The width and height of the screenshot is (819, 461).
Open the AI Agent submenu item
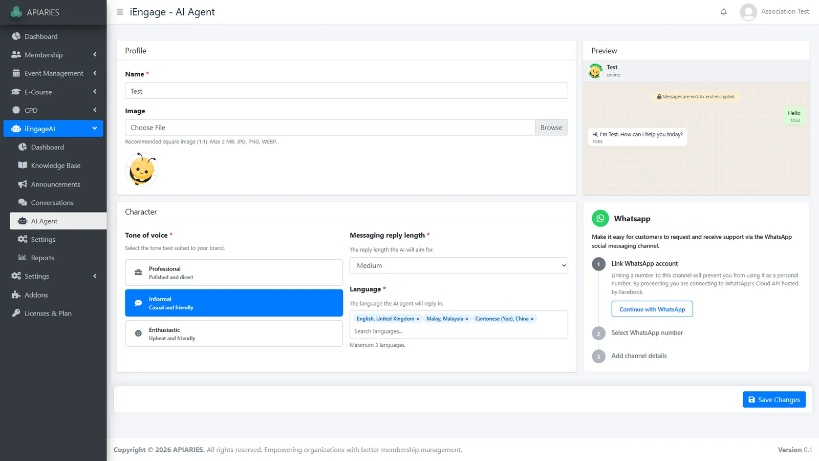(58, 221)
